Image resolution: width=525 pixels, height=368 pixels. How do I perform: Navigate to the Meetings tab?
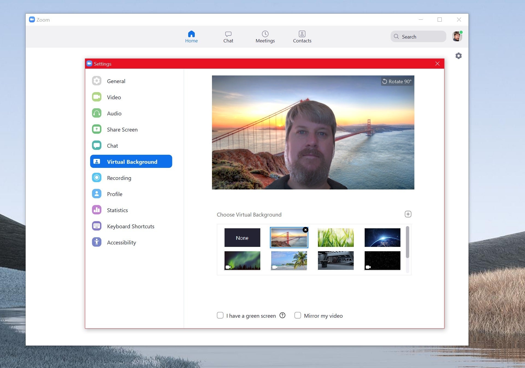click(x=265, y=36)
